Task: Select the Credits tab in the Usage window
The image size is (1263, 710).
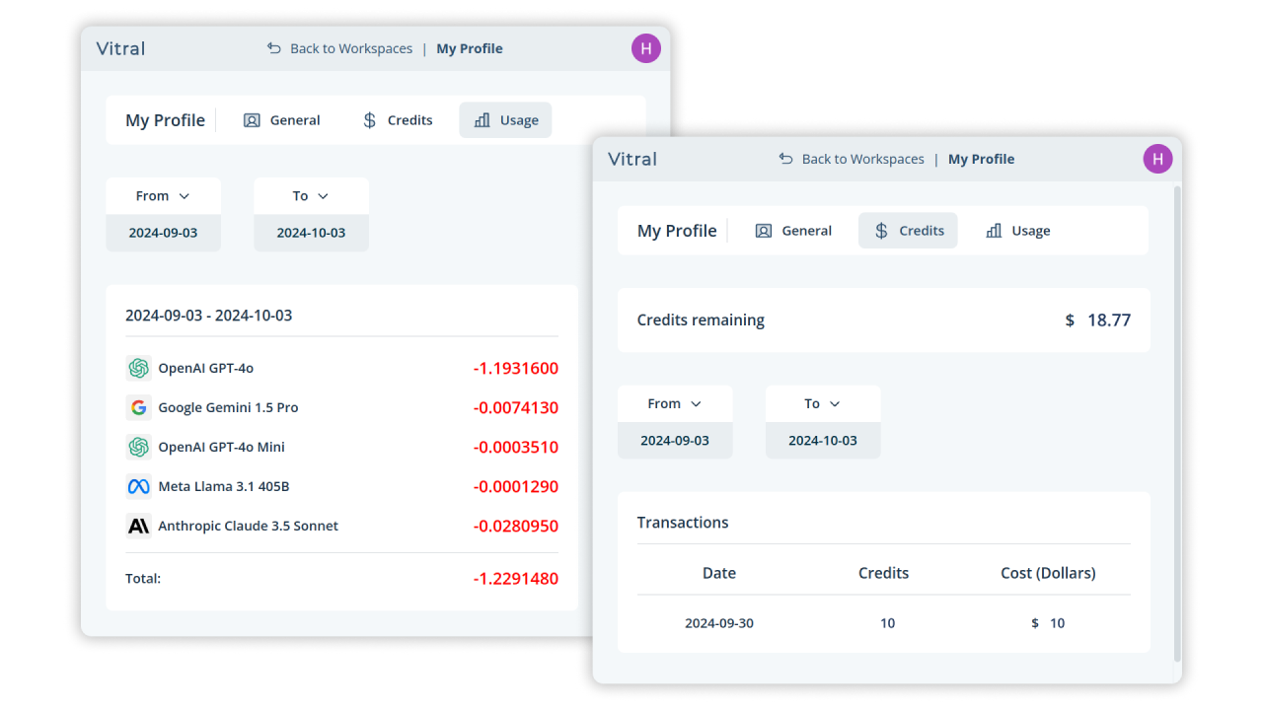Action: 398,120
